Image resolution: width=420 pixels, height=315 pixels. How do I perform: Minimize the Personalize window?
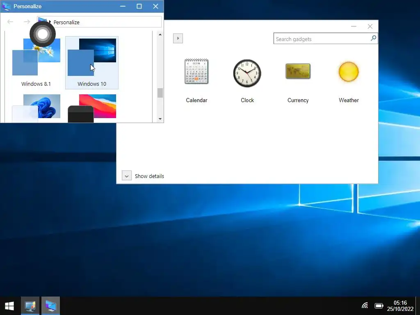[x=123, y=6]
